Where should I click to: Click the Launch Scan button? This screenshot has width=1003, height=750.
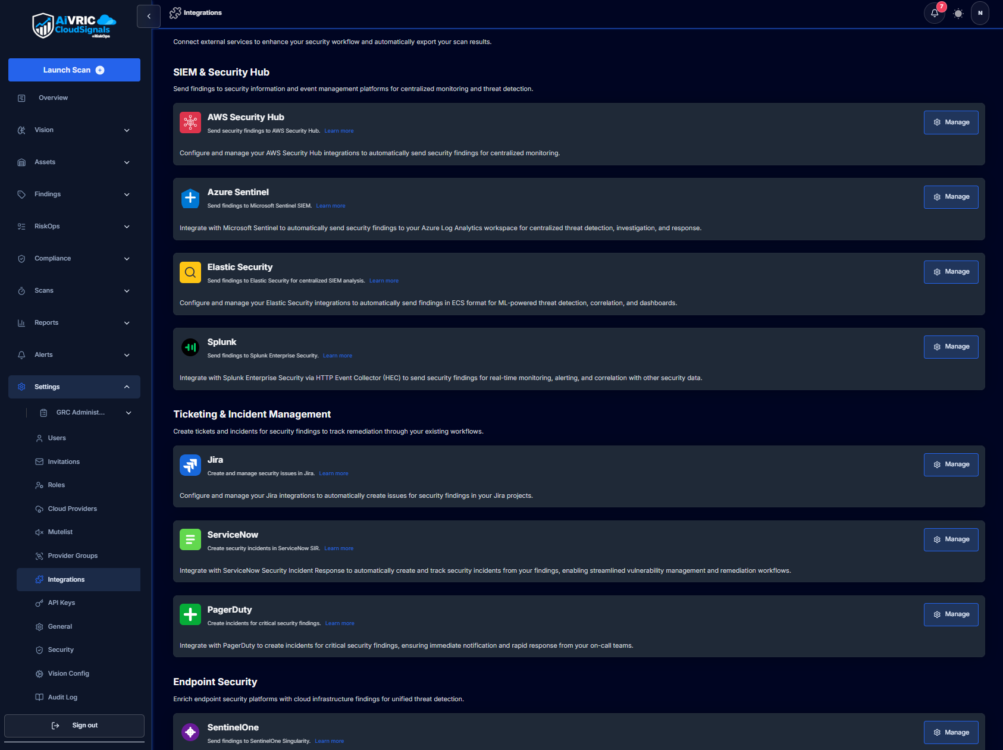pos(74,70)
